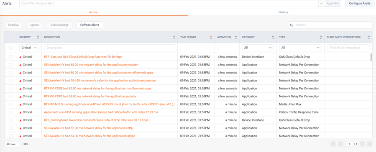This screenshot has height=152, width=376.
Task: Open AppleFastLane-4331 kaseya critical traffic alert
Action: click(x=101, y=112)
